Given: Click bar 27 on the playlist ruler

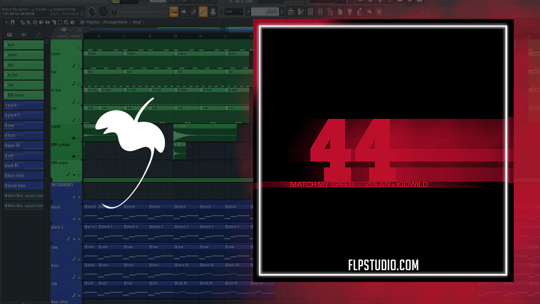Looking at the screenshot, I should click(x=124, y=37).
